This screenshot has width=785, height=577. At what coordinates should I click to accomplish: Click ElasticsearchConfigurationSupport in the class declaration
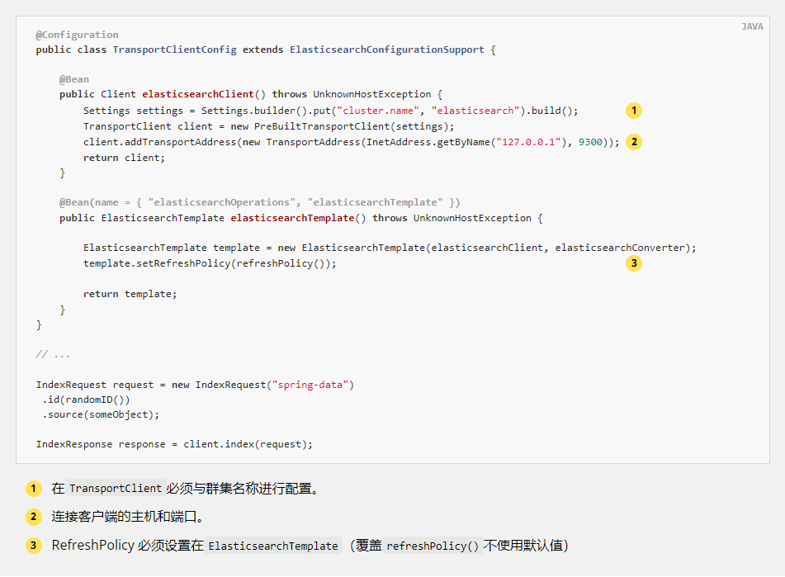click(387, 50)
